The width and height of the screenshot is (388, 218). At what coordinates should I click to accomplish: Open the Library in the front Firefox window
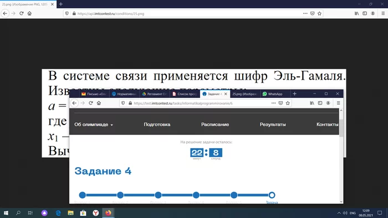(312, 103)
